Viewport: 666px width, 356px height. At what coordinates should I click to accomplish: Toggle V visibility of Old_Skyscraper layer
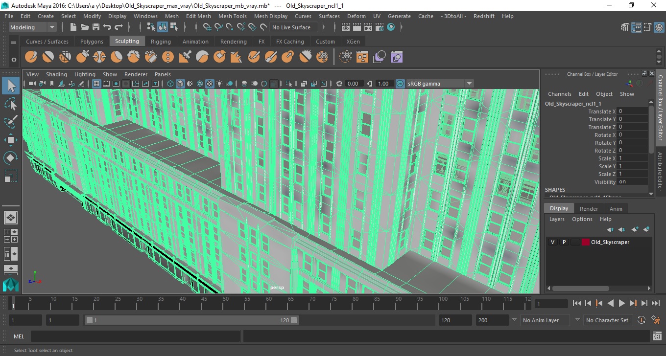pos(553,242)
